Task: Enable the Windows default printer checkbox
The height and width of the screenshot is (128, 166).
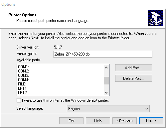Action: pos(19,100)
